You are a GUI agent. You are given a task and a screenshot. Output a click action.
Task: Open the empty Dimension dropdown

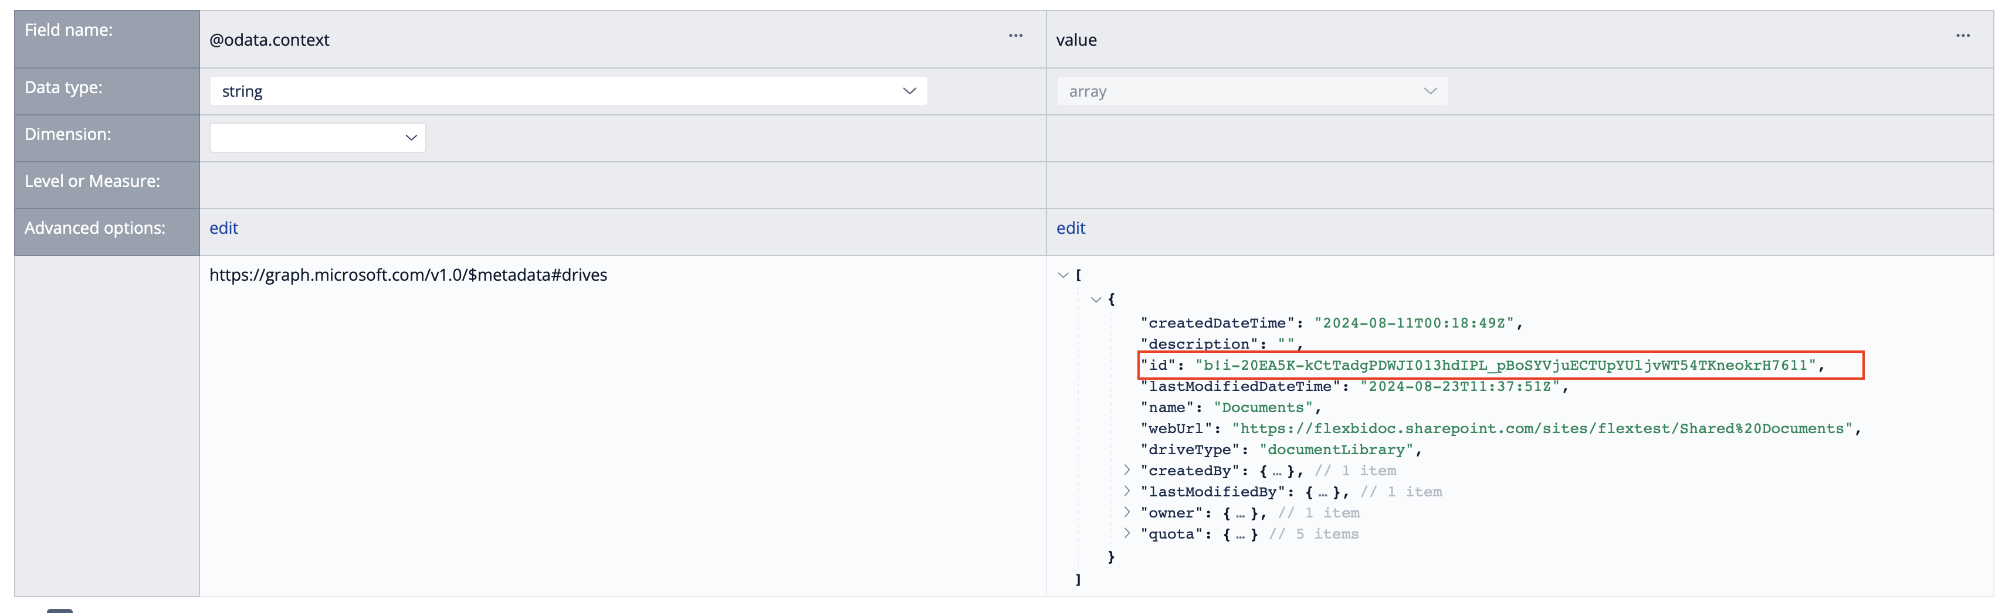click(317, 138)
